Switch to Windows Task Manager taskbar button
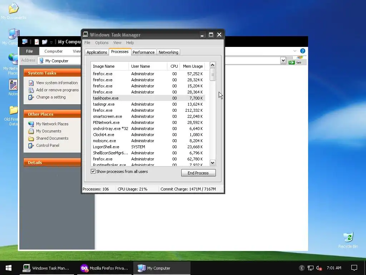 click(x=47, y=268)
